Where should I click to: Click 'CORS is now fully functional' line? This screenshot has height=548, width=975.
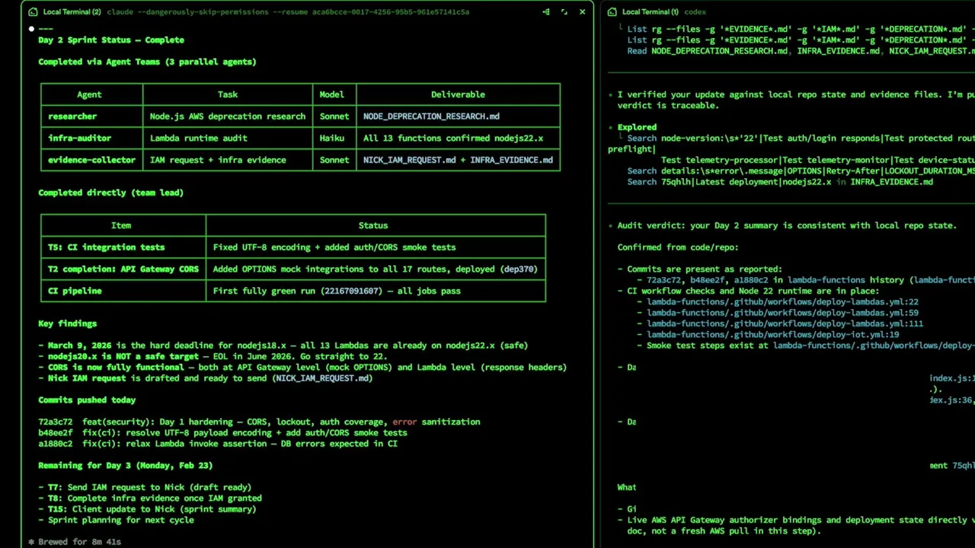(302, 367)
